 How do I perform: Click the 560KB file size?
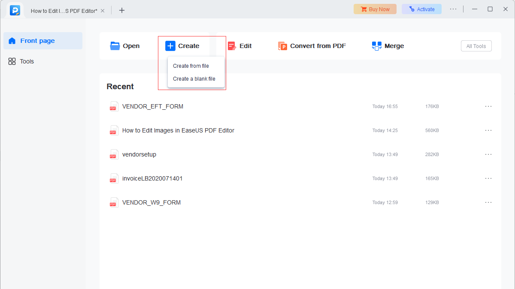pos(432,130)
